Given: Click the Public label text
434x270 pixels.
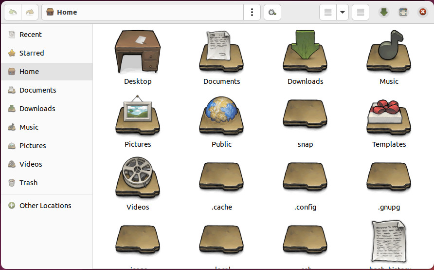Looking at the screenshot, I should click(221, 144).
